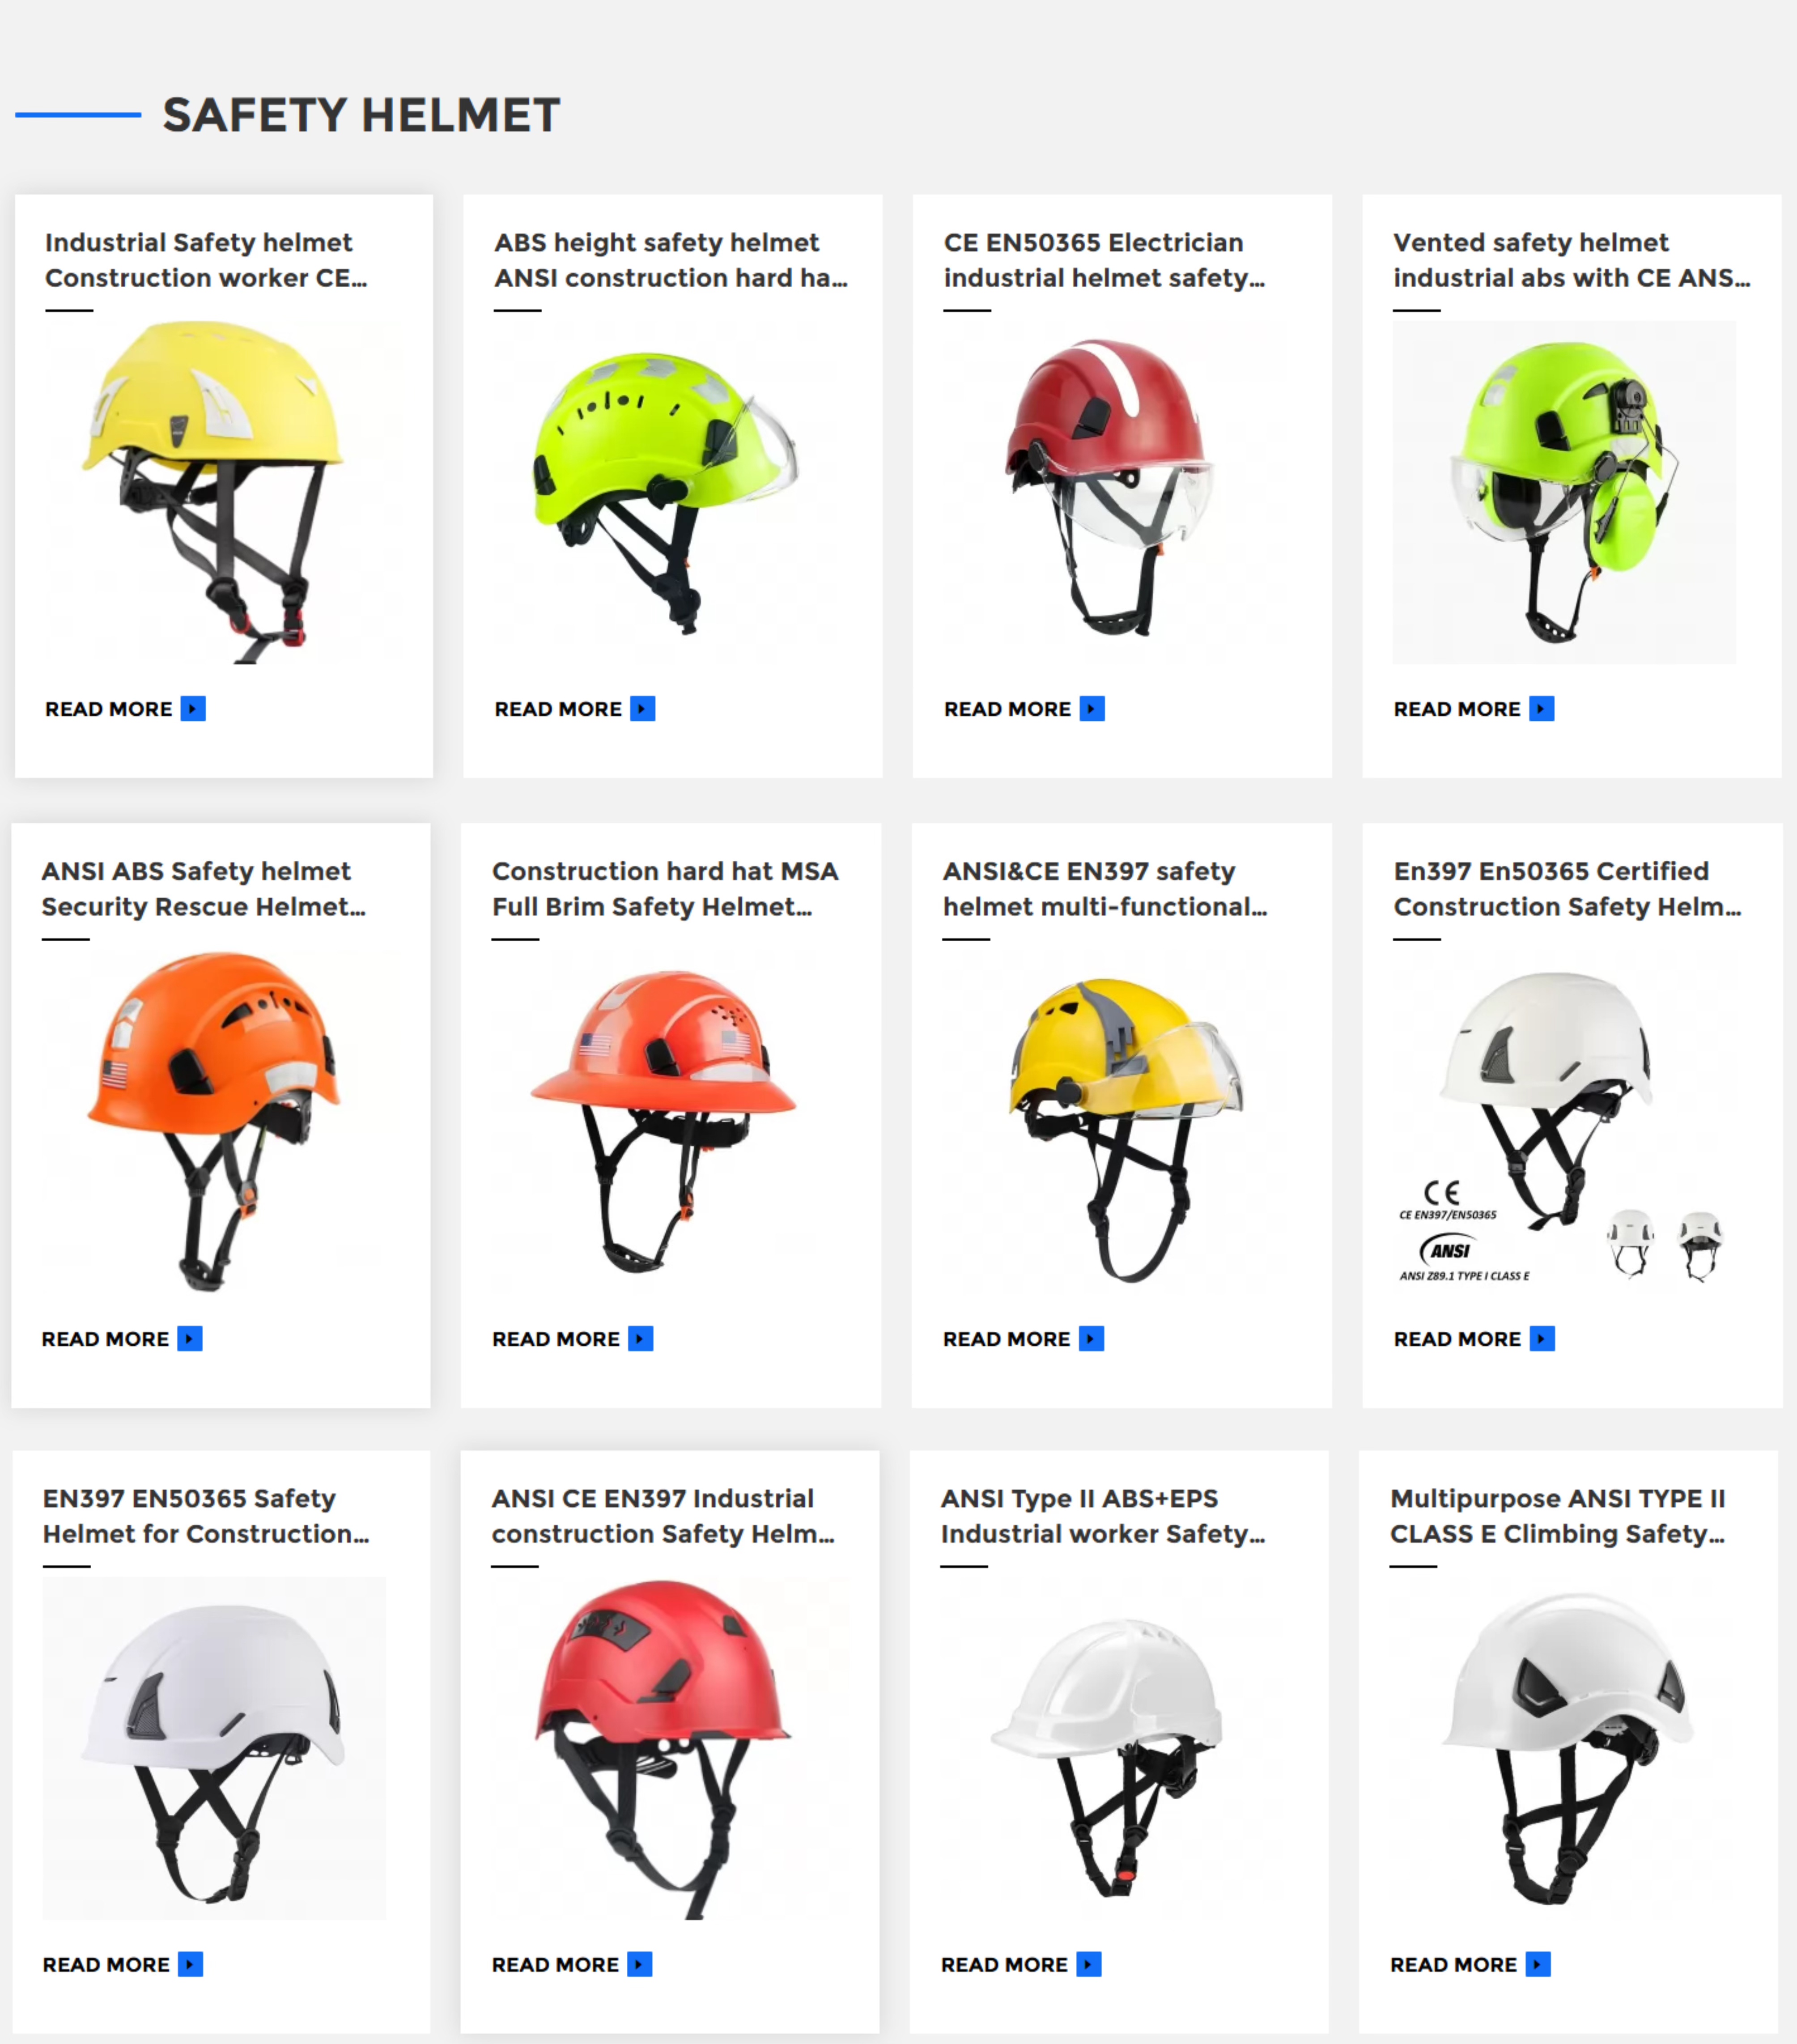
Task: Open 'CE EN50365 Electrician industrial helmet' title
Action: pos(1104,260)
